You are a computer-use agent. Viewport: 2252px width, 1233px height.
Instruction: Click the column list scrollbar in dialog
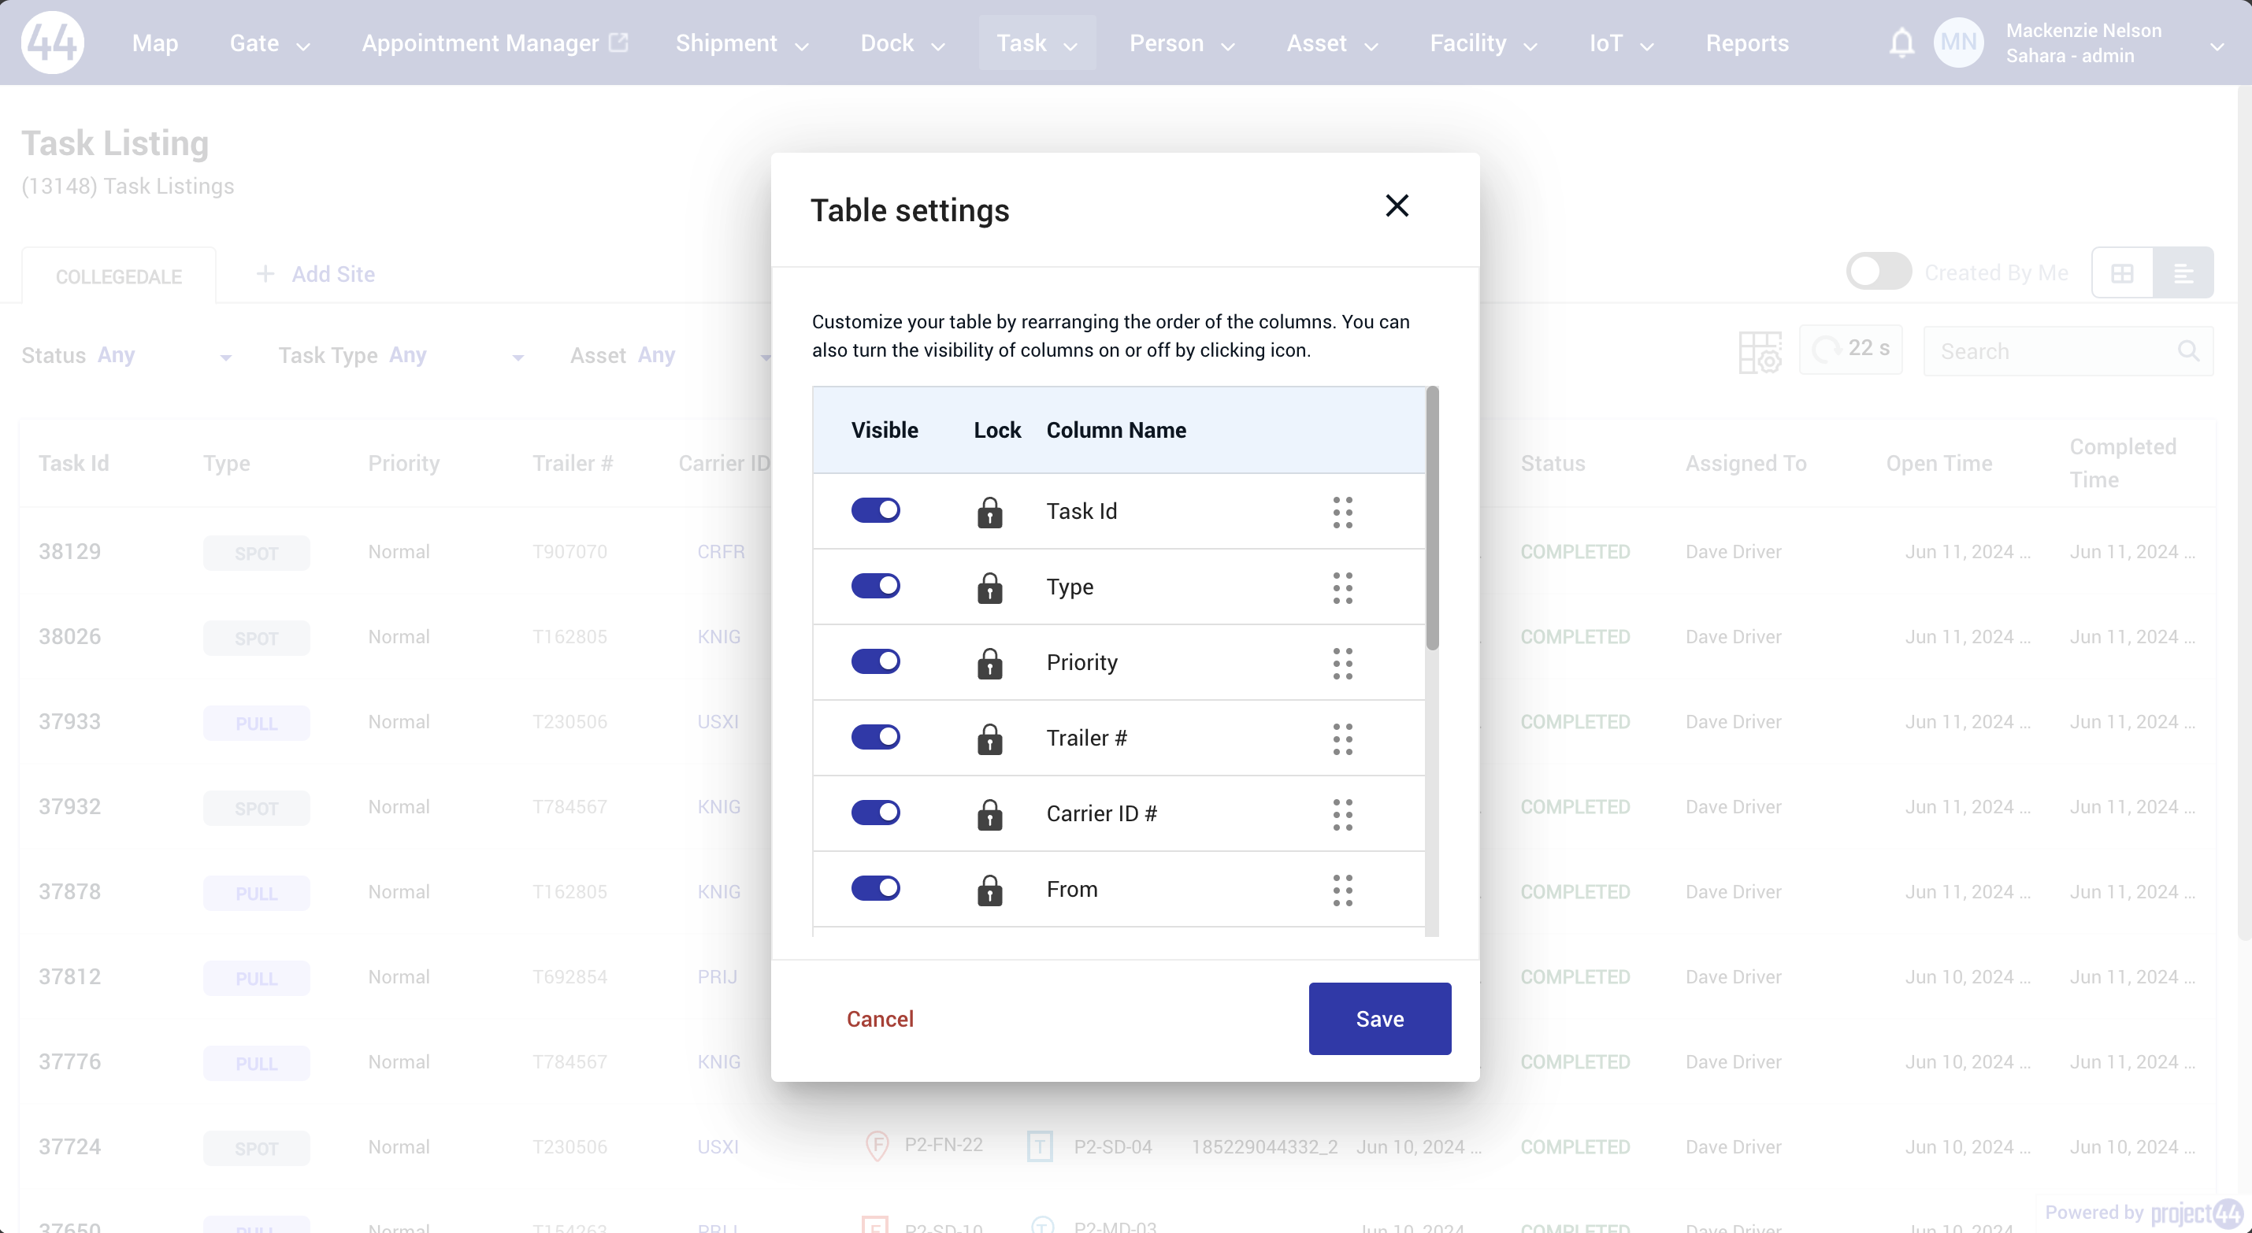[x=1432, y=519]
